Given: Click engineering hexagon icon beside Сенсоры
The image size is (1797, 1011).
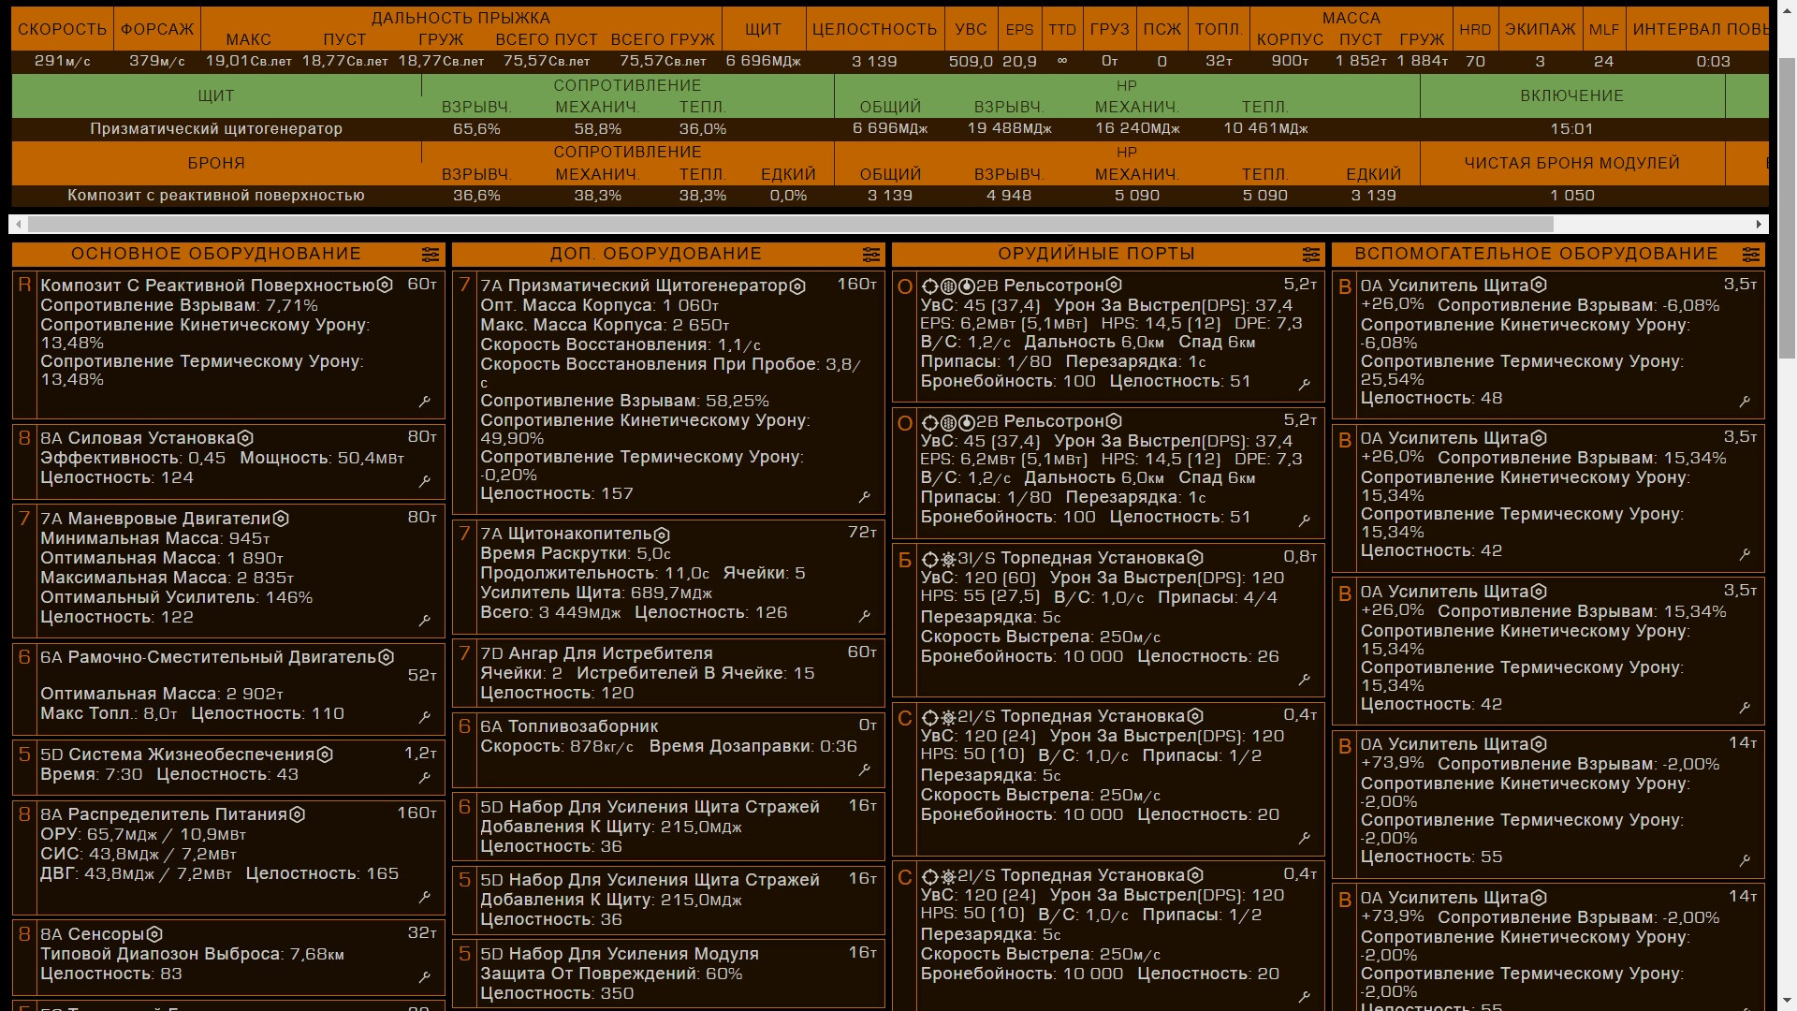Looking at the screenshot, I should click(155, 934).
